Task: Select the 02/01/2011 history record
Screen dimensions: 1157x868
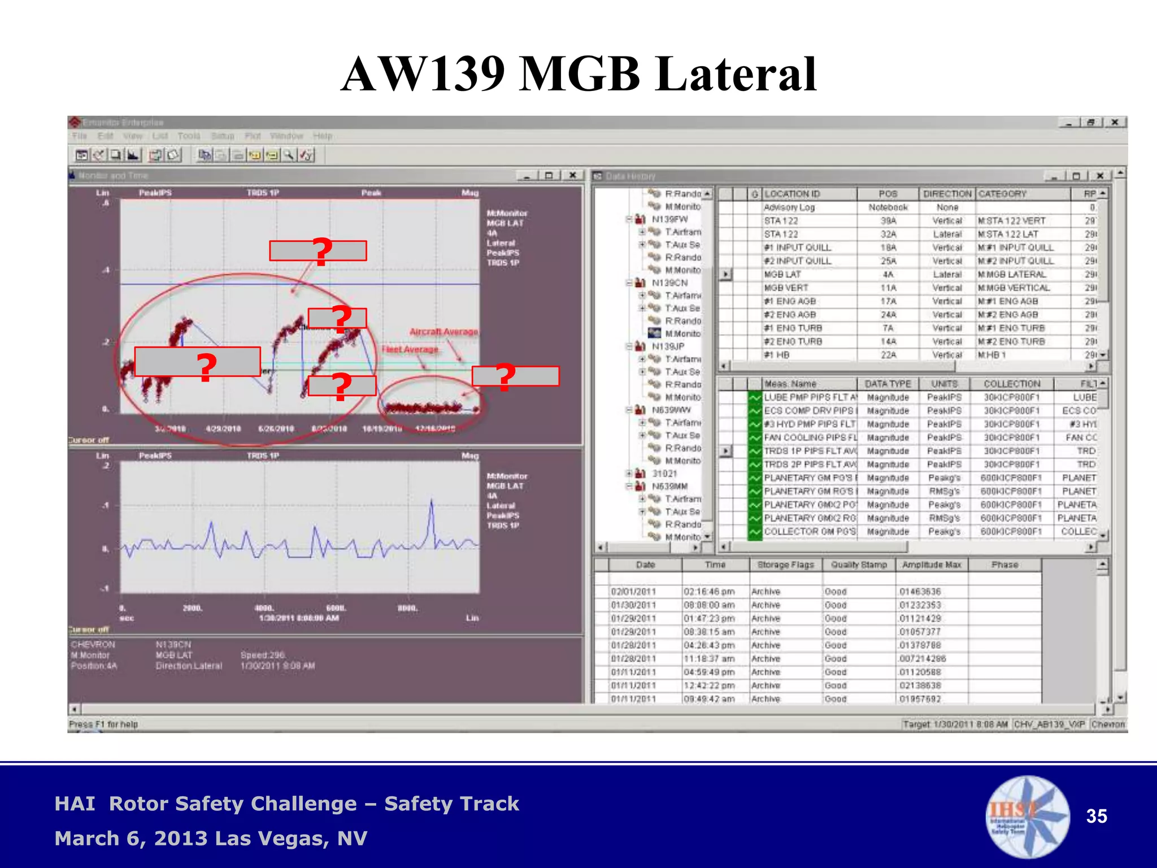Action: pyautogui.click(x=817, y=592)
